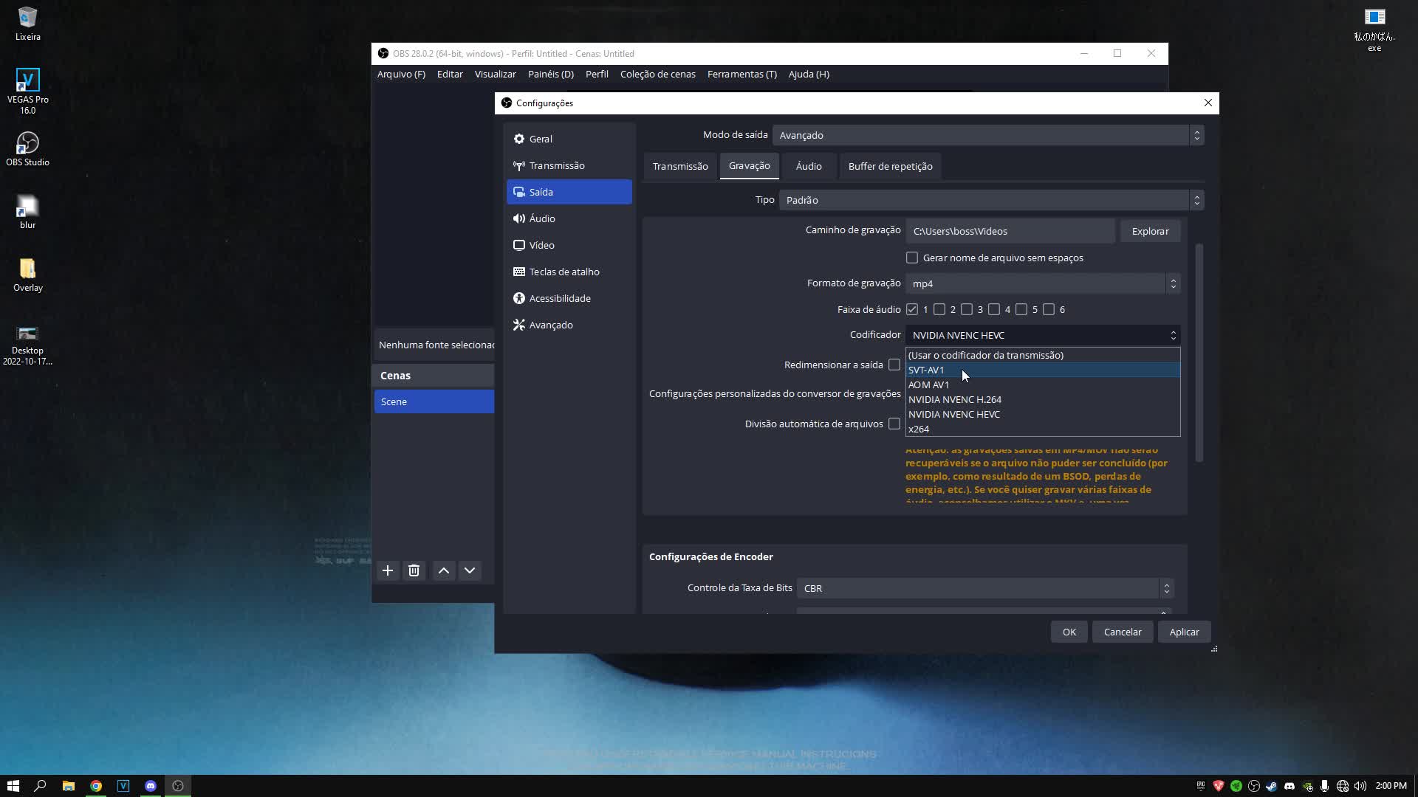Add a new scene with plus icon

click(387, 570)
